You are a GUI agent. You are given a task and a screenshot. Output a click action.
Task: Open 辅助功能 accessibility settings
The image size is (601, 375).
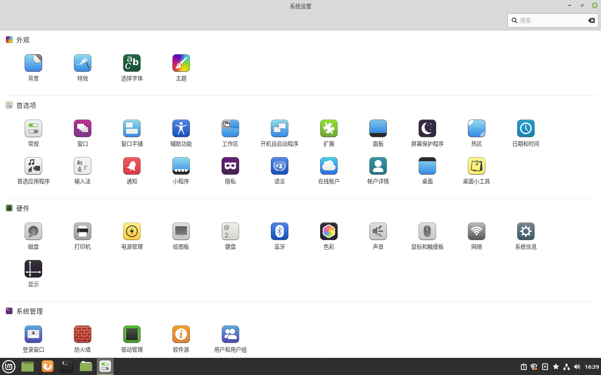(181, 133)
